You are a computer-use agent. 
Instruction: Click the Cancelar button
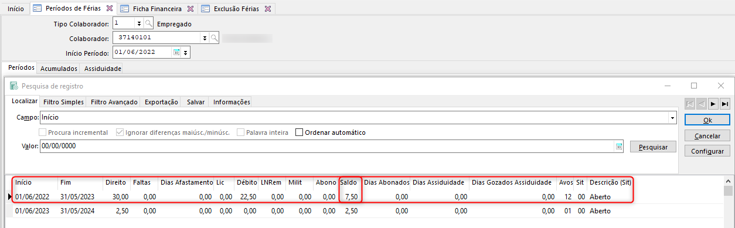(707, 135)
